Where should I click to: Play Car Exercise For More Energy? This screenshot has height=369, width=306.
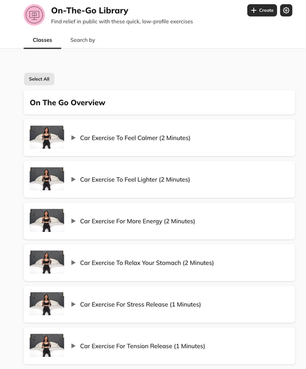(x=73, y=221)
